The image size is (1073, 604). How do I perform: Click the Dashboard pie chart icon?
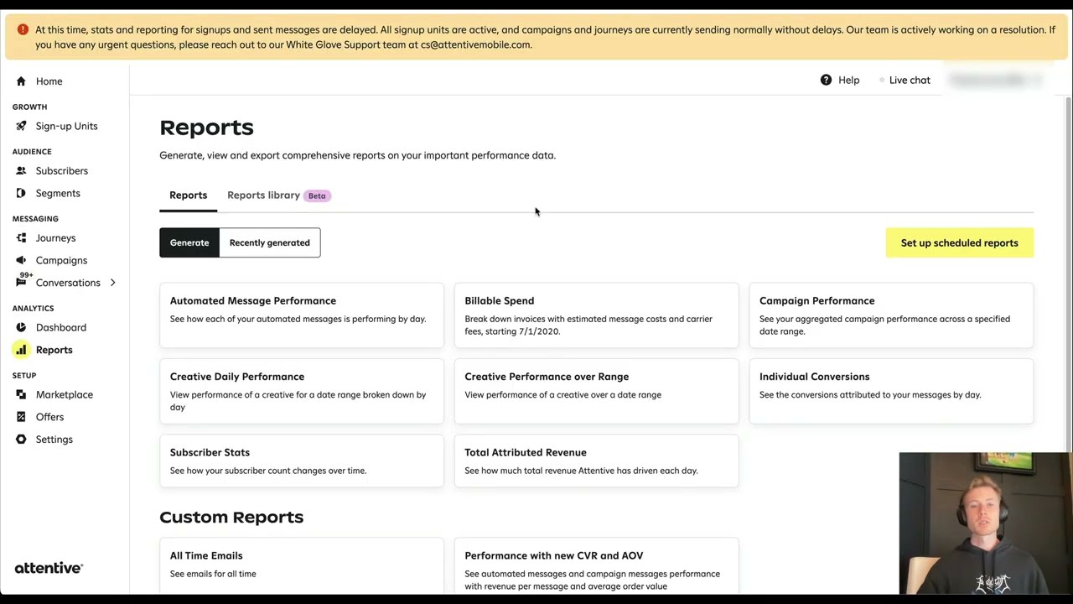coord(21,327)
